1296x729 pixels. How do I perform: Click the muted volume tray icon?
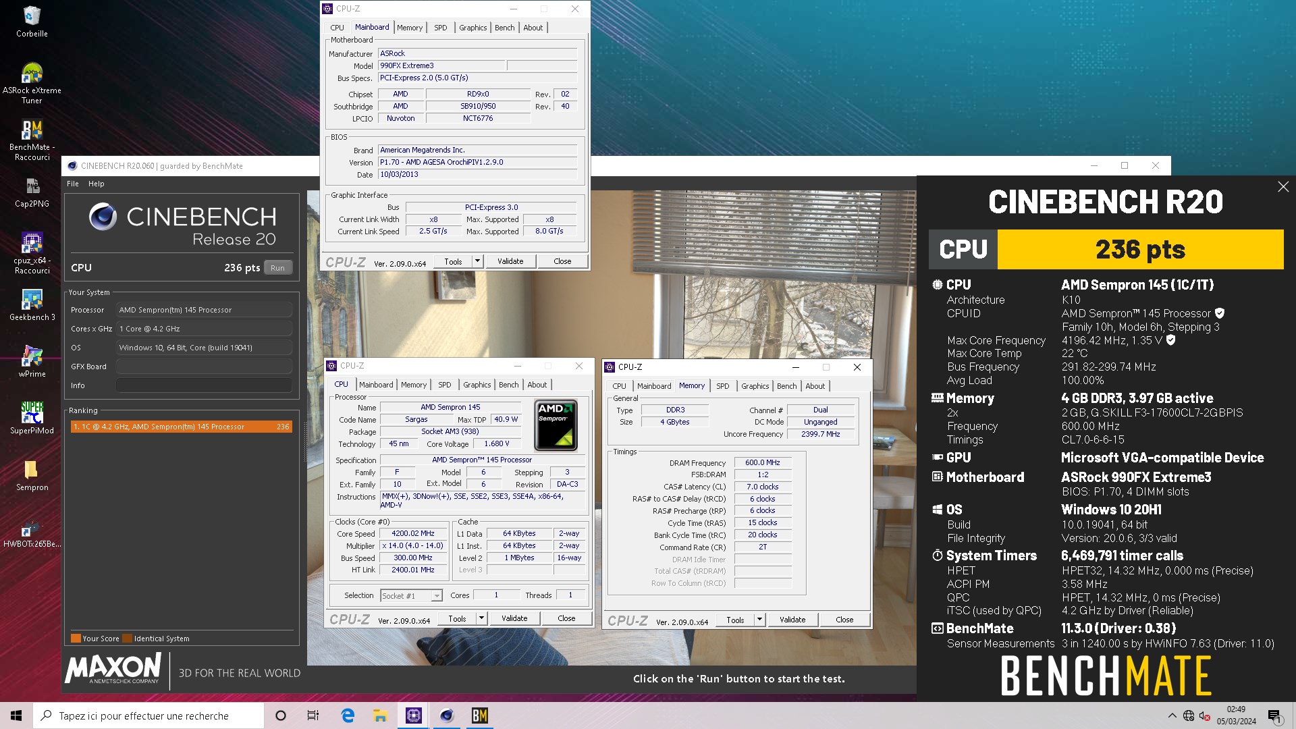pyautogui.click(x=1204, y=715)
